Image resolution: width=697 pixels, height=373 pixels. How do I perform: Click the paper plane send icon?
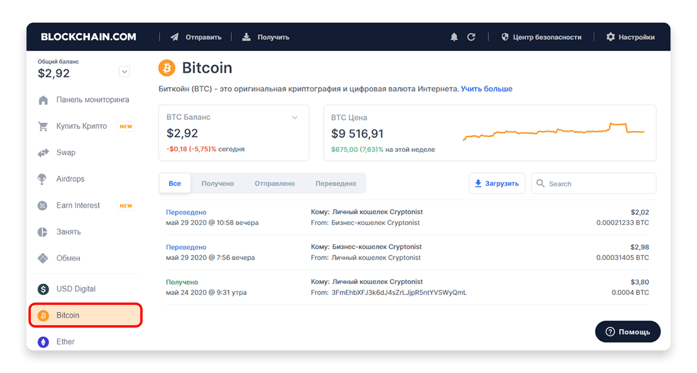coord(175,37)
